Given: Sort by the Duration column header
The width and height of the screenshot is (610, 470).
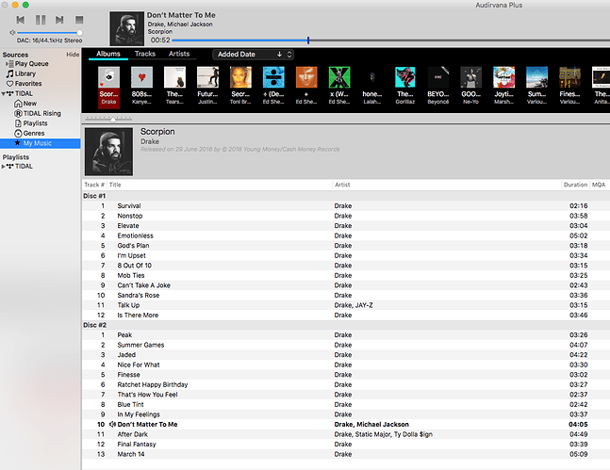Looking at the screenshot, I should pos(575,185).
